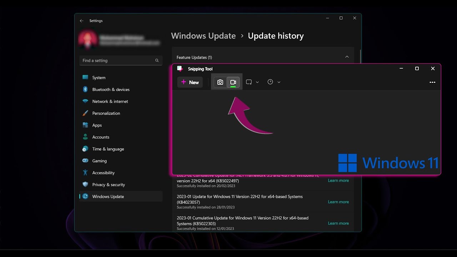
Task: Maximize the Snipping Tool window
Action: tap(417, 69)
